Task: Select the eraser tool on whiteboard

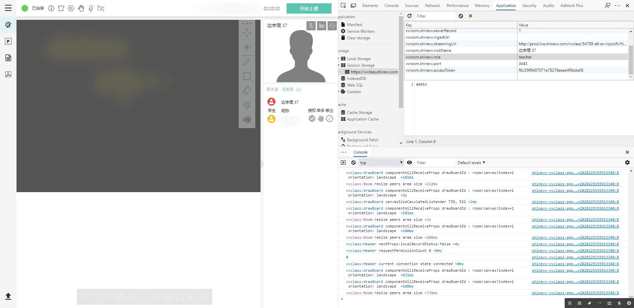Action: point(247,91)
